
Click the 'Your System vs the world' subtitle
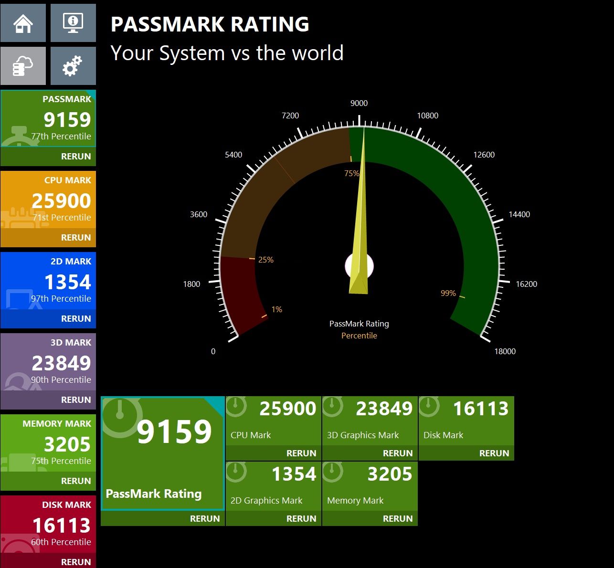[x=227, y=53]
